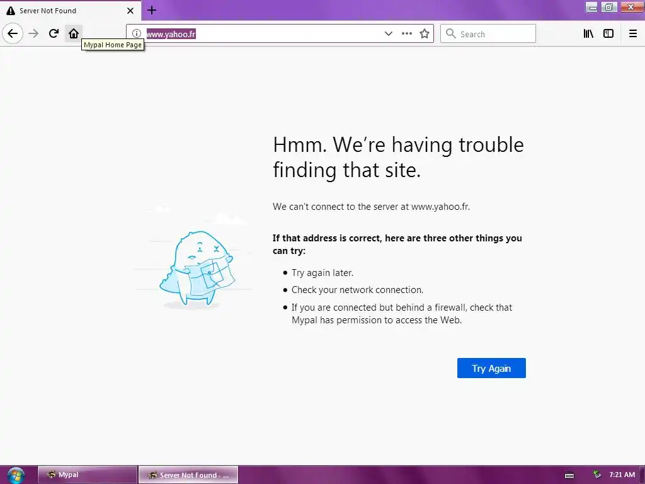Viewport: 645px width, 484px height.
Task: Click the network tray icon
Action: point(597,475)
